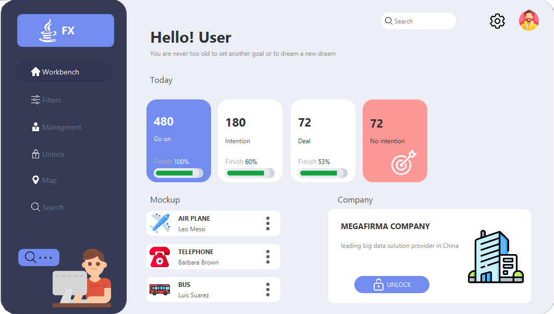Click the airplane icon for AIR PLANE entry
Image resolution: width=554 pixels, height=314 pixels.
coord(159,223)
